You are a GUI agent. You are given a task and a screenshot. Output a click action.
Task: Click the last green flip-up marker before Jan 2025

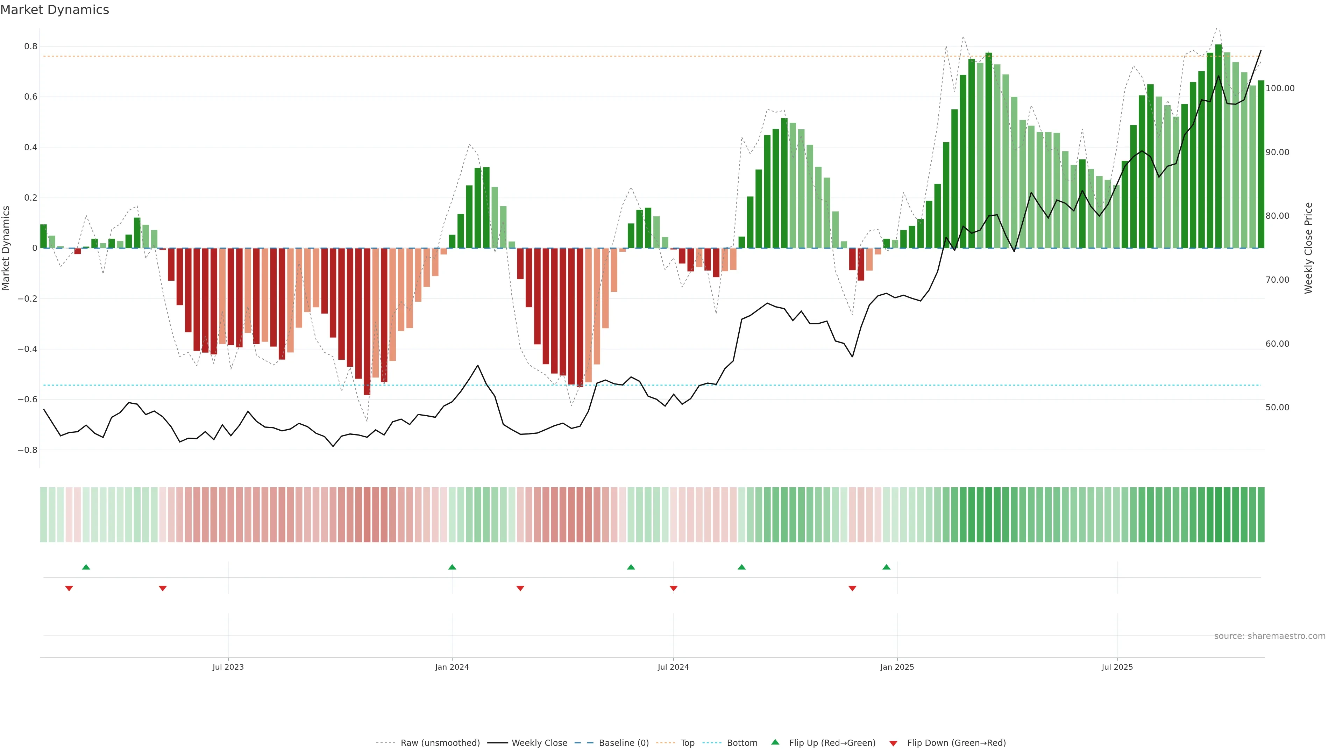[x=886, y=567]
